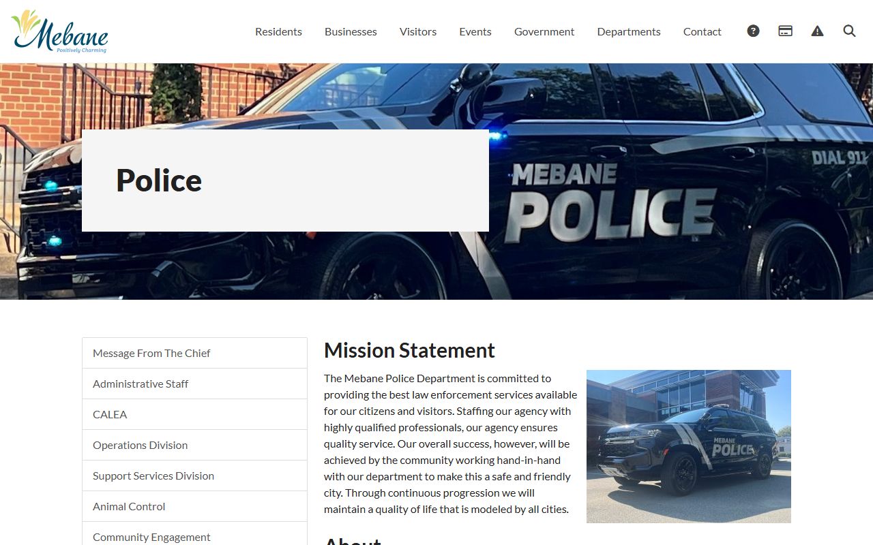Viewport: 873px width, 545px height.
Task: Open the Residents menu
Action: click(x=278, y=31)
